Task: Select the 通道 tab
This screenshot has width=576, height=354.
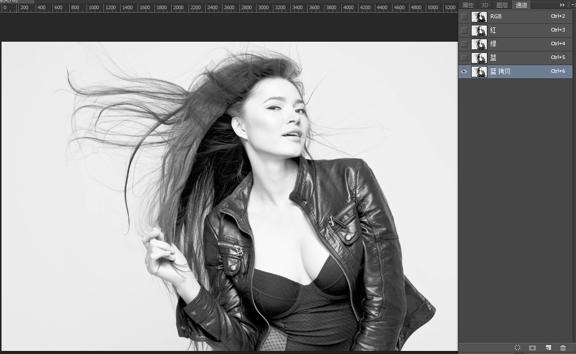Action: (522, 5)
